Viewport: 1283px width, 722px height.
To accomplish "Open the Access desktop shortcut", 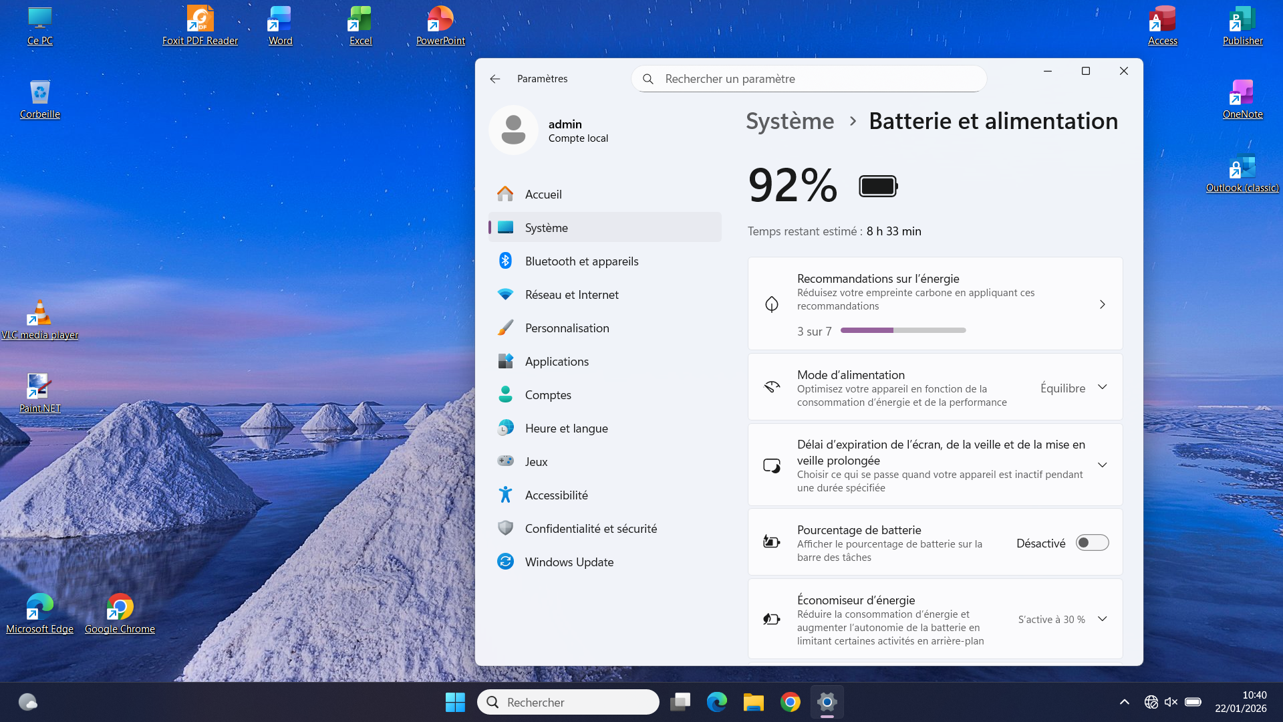I will [1162, 25].
